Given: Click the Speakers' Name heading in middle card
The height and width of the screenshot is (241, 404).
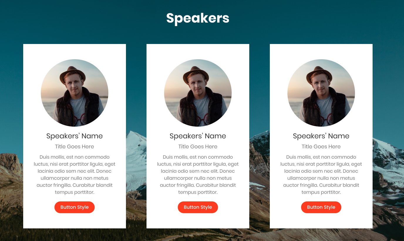Looking at the screenshot, I should pyautogui.click(x=198, y=136).
